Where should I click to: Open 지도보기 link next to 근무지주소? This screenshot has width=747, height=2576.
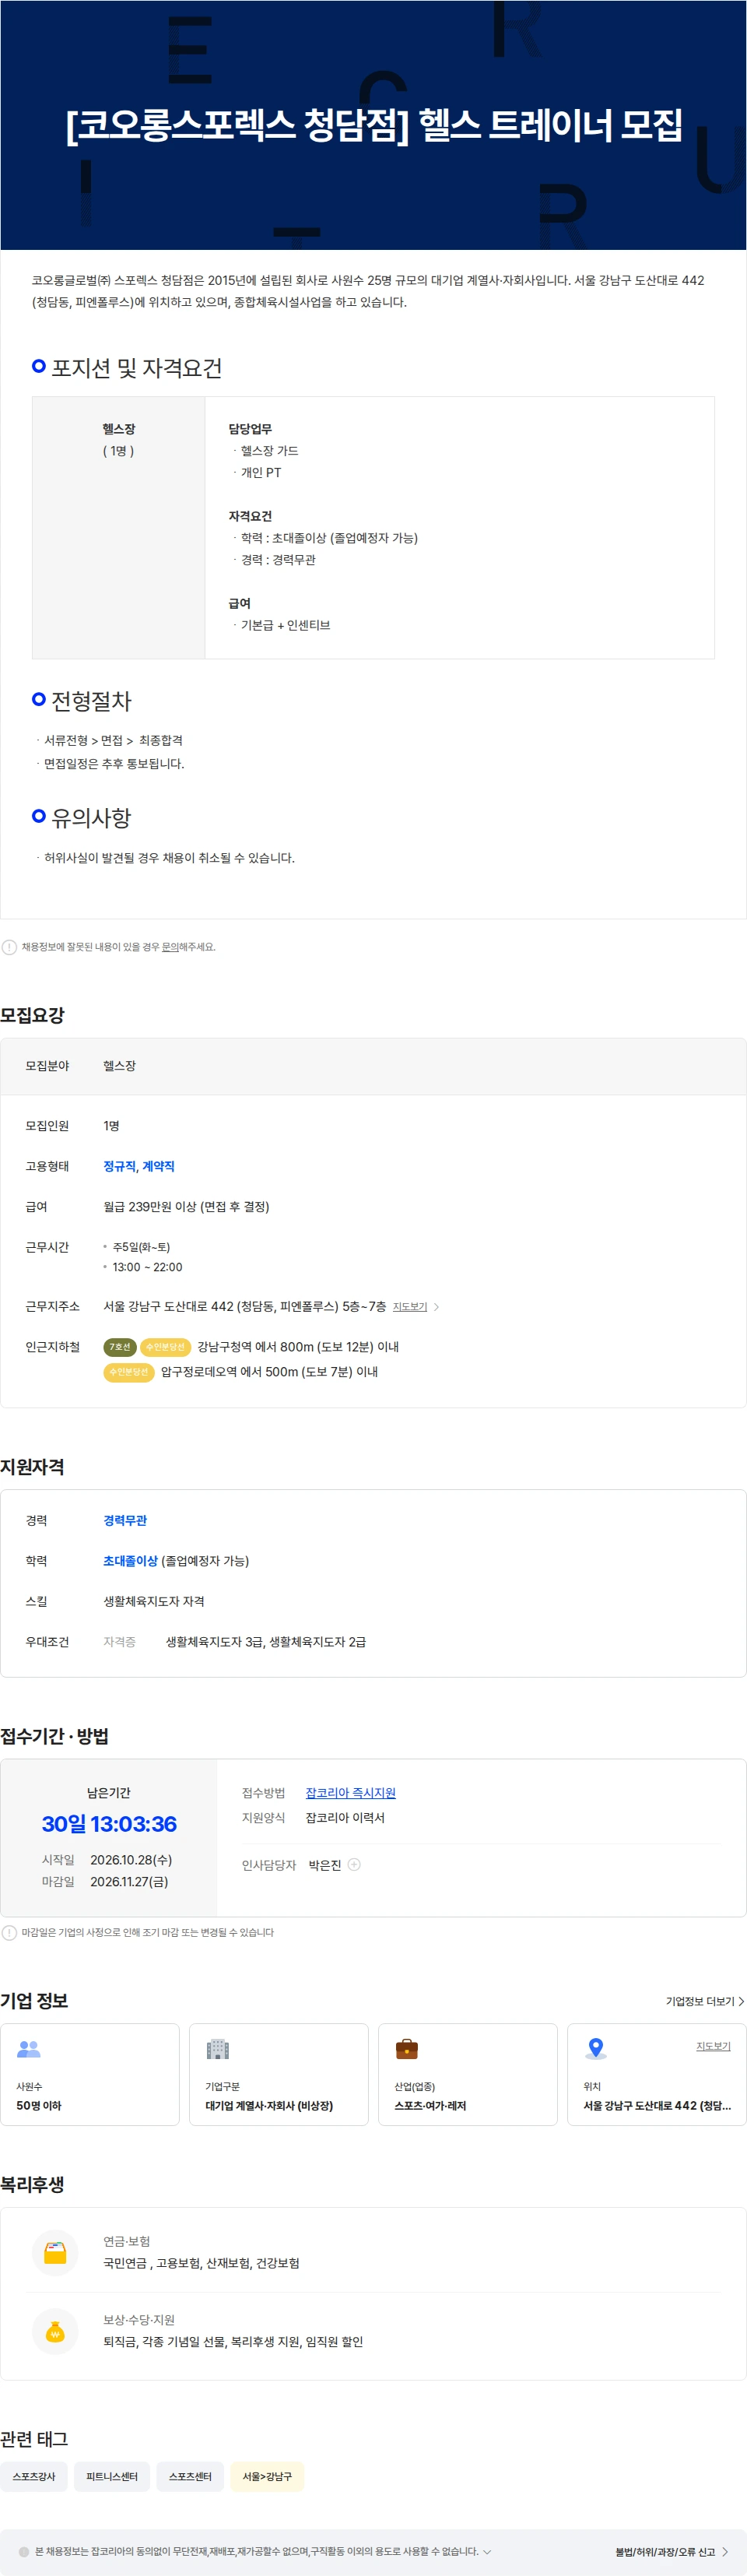point(410,1306)
